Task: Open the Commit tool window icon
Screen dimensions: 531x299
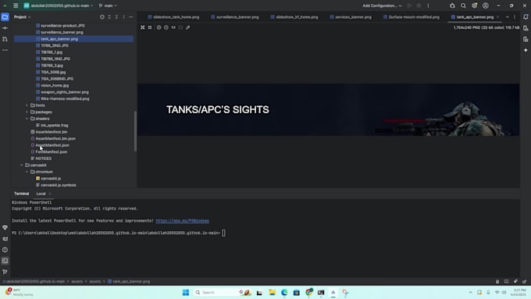Action: 5,28
